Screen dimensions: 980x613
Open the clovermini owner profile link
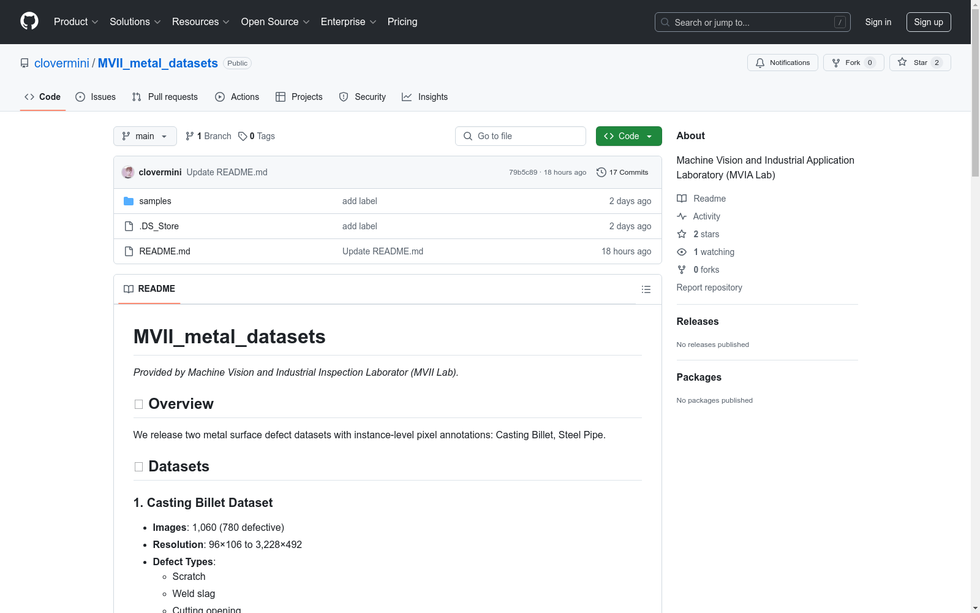tap(62, 63)
